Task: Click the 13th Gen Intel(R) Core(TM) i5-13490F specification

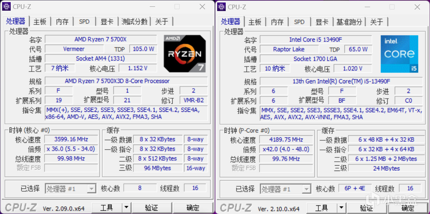Action: 341,81
